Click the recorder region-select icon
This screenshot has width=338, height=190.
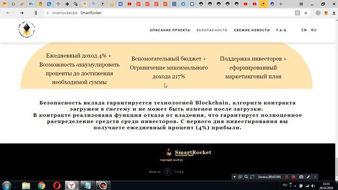click(252, 177)
